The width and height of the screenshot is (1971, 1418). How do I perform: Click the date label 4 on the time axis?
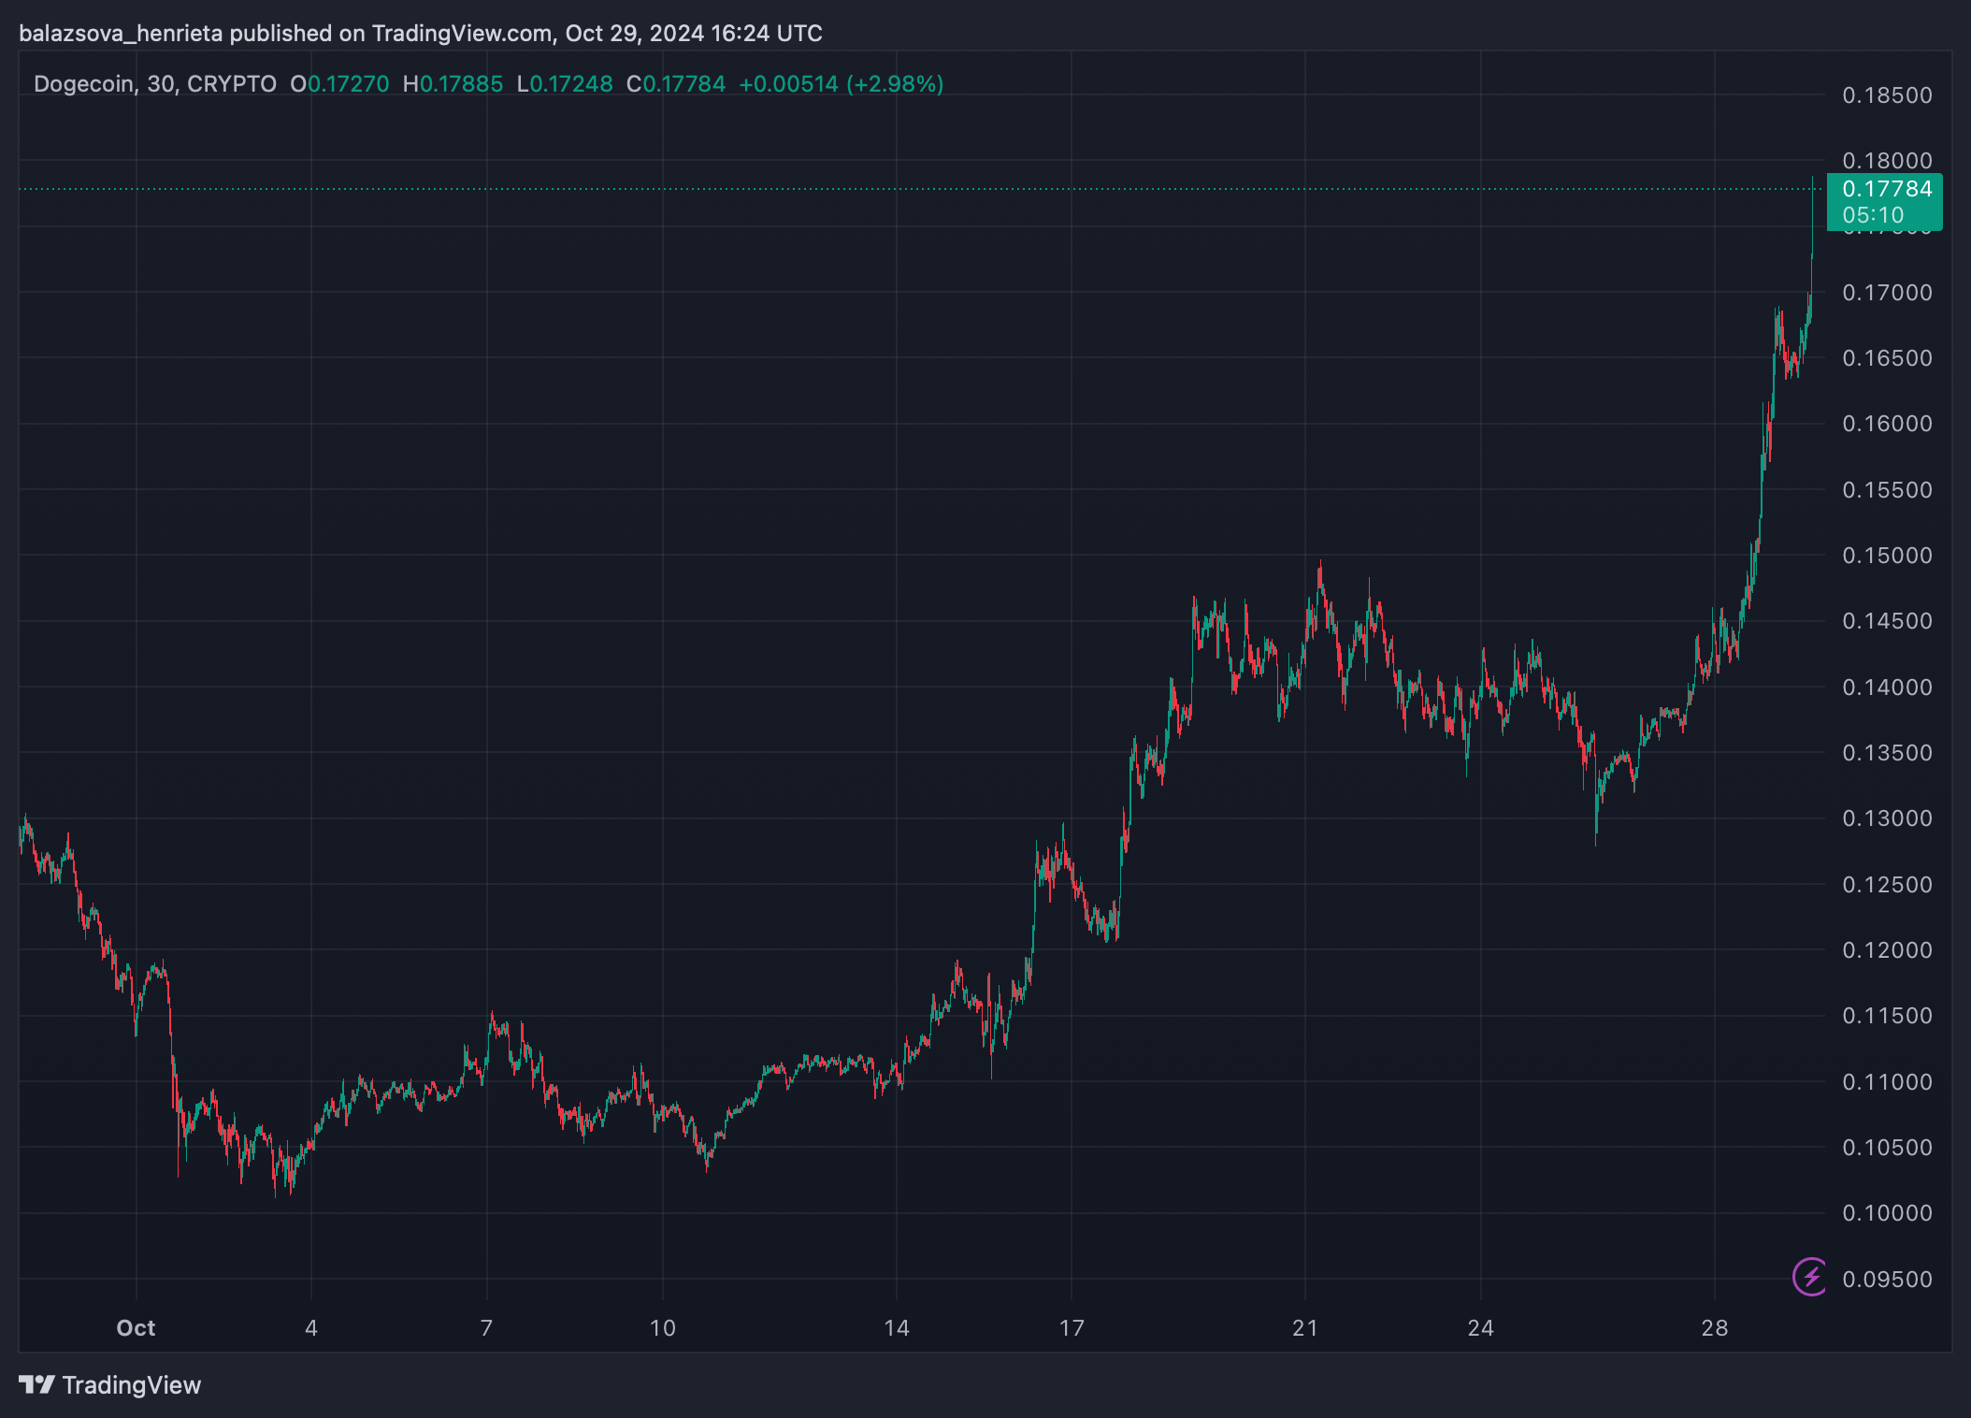(x=311, y=1328)
